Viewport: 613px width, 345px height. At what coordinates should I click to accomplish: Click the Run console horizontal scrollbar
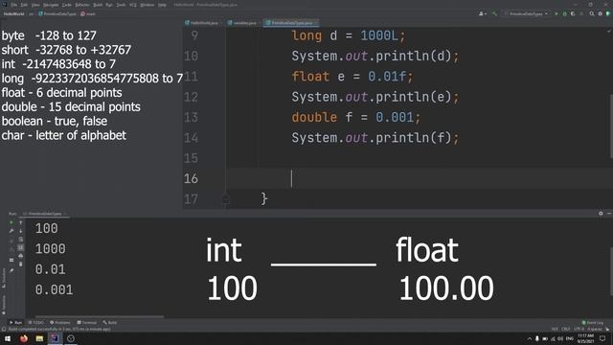click(100, 316)
